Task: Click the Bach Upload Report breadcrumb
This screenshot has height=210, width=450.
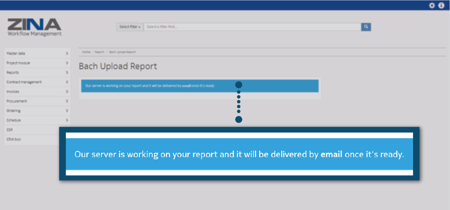Action: [x=122, y=52]
